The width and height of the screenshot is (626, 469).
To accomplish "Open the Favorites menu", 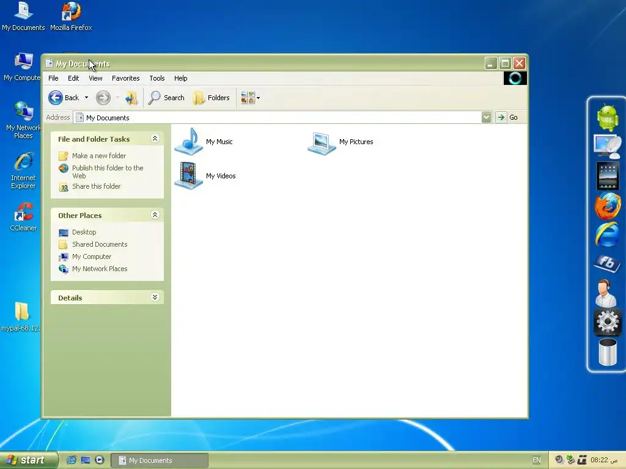I will tap(126, 78).
